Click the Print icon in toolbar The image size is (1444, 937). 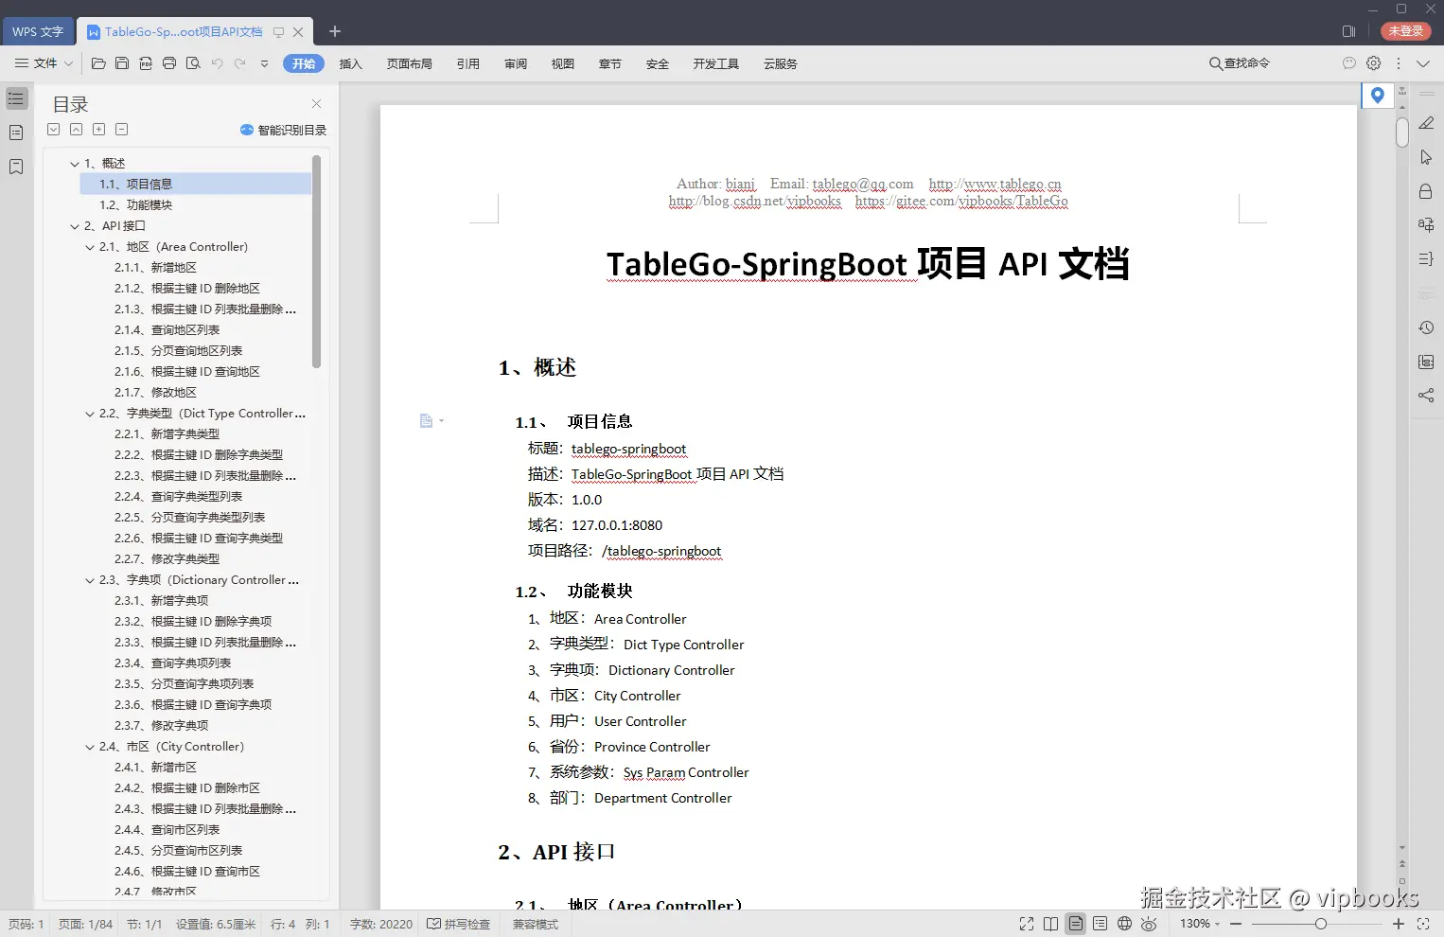(x=169, y=63)
